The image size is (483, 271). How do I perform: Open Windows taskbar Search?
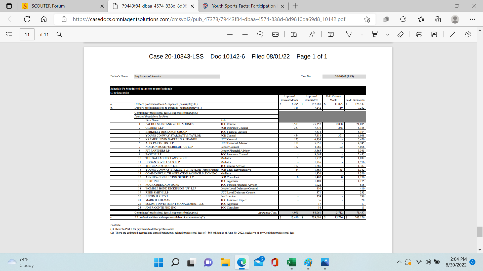[x=175, y=262]
